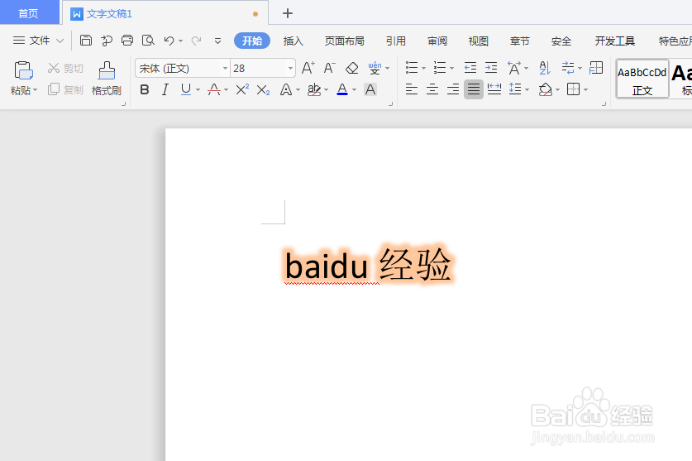Open Print Preview icon
The width and height of the screenshot is (692, 461).
click(148, 41)
